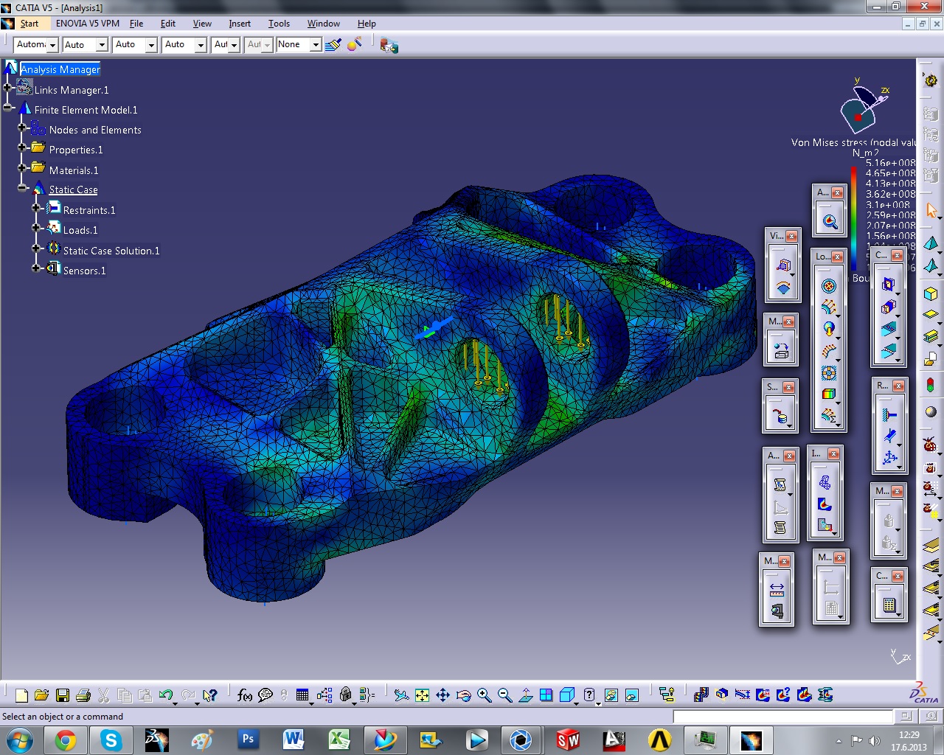Image resolution: width=944 pixels, height=755 pixels.
Task: Open the 'None' layer dropdown
Action: (x=316, y=45)
